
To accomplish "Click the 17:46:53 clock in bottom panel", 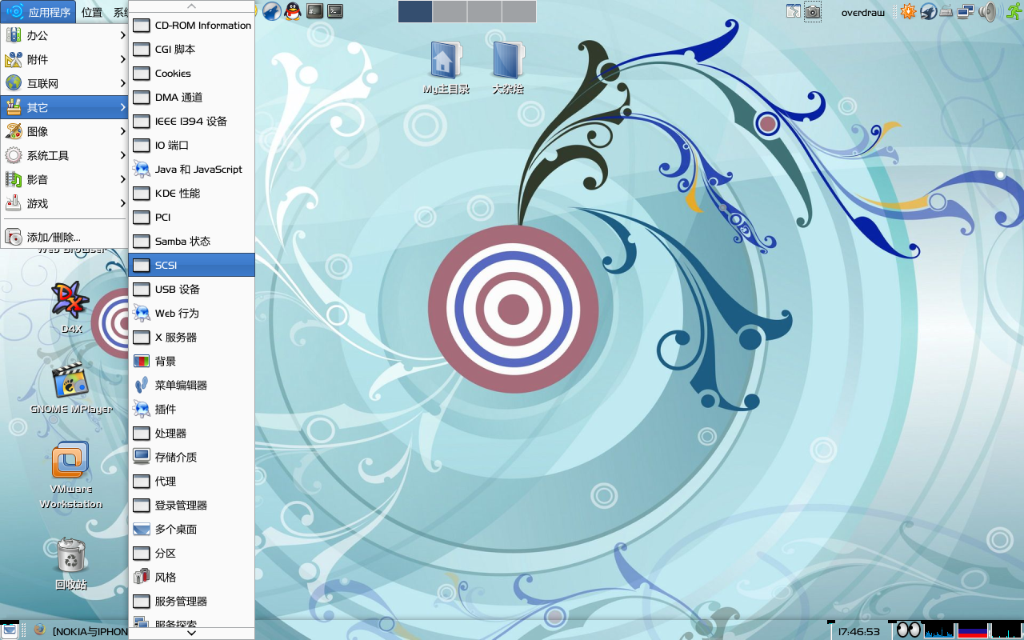I will tap(858, 631).
